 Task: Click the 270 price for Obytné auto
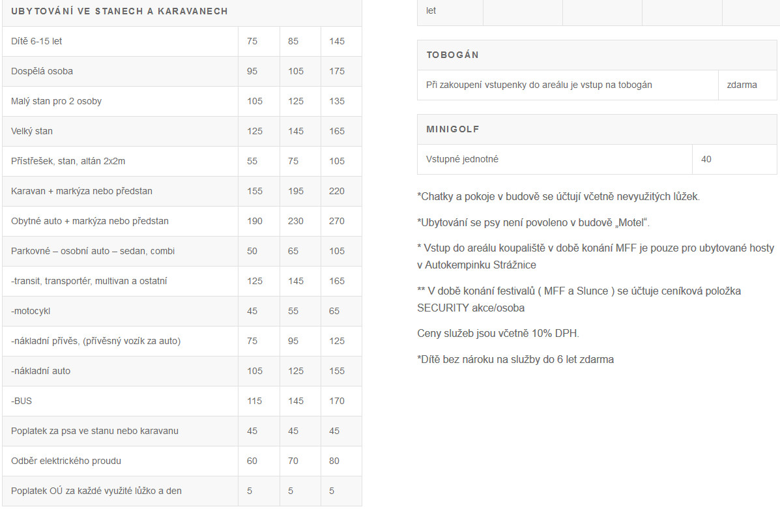(337, 221)
